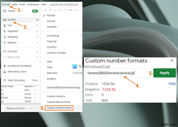Click the custom number format input field

pos(118,73)
